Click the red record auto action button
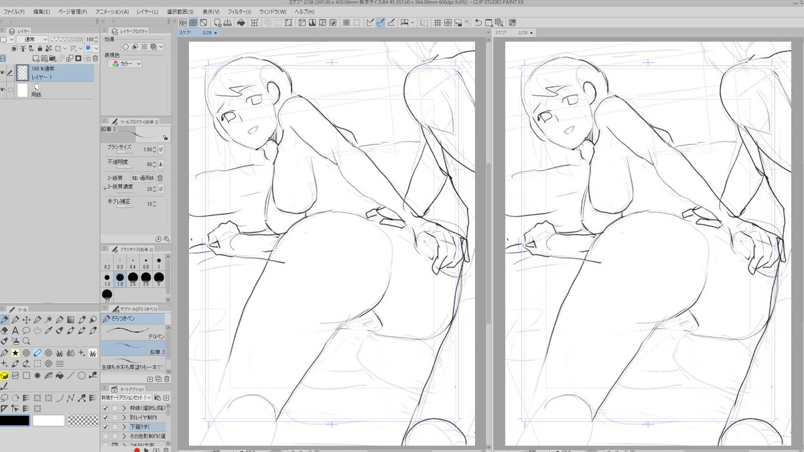The image size is (804, 452). point(137,449)
